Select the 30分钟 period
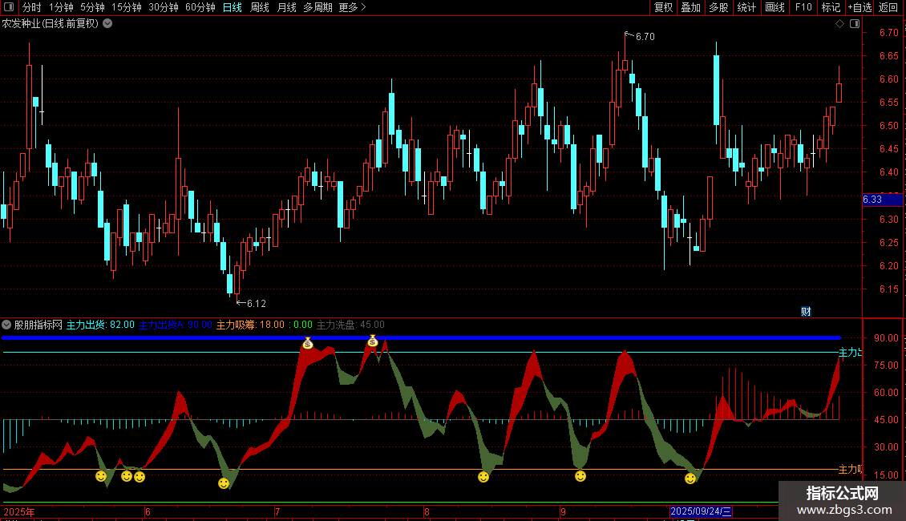The width and height of the screenshot is (906, 521). (x=164, y=7)
